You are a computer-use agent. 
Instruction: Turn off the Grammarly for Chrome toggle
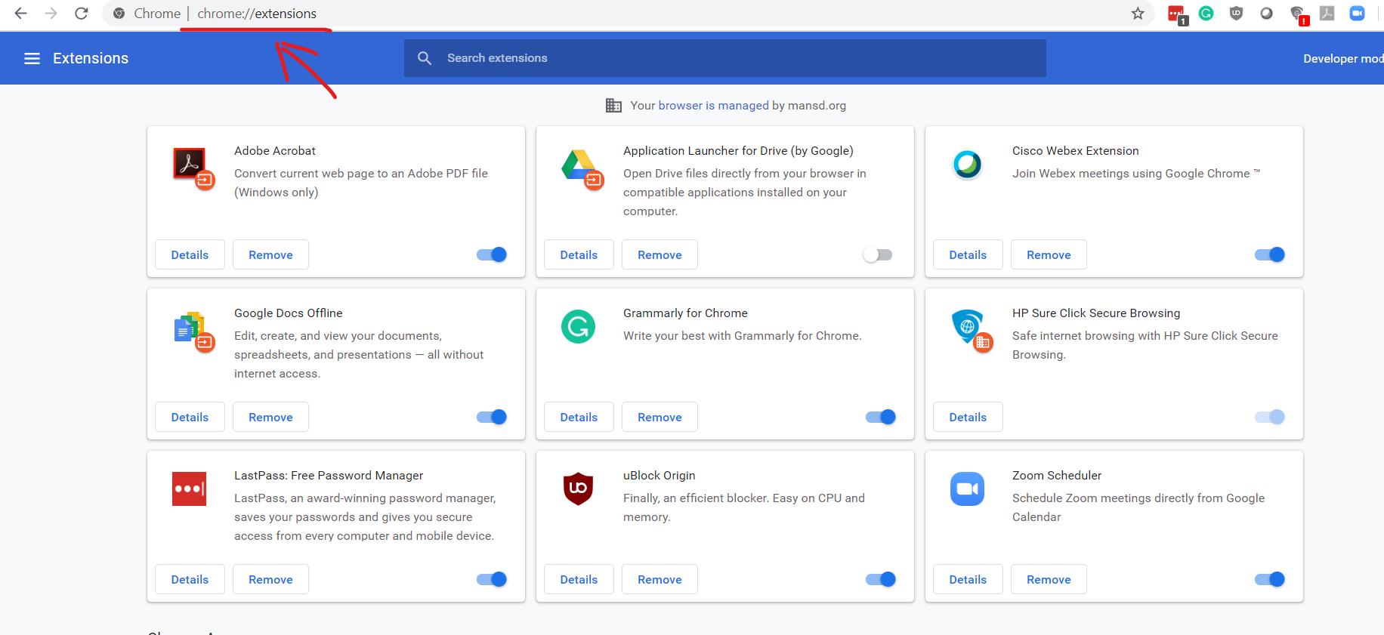[x=881, y=417]
